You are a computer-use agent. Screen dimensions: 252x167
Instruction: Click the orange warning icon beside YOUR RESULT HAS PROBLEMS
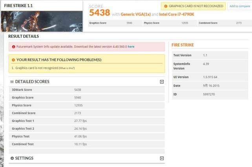[13, 60]
